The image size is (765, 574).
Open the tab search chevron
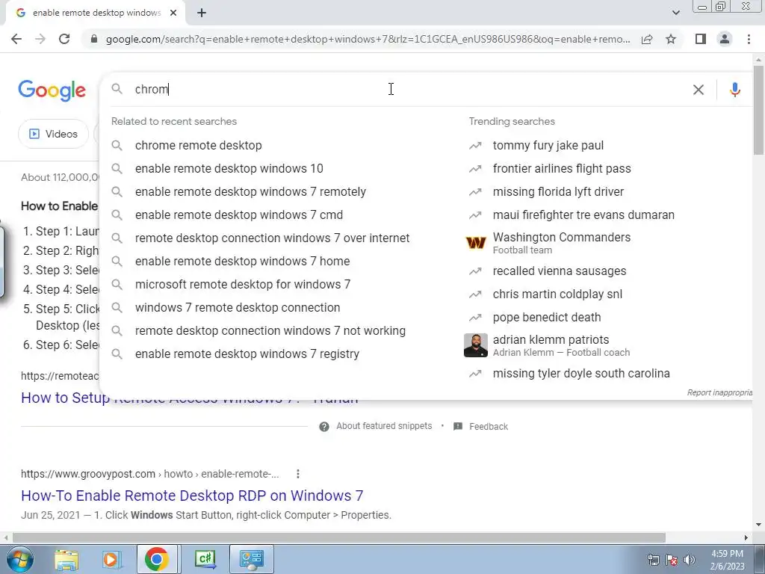[x=675, y=13]
